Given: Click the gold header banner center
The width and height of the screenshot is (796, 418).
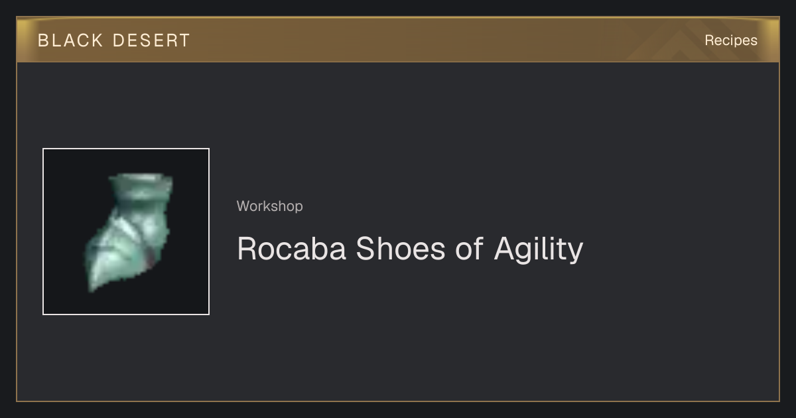Looking at the screenshot, I should point(398,40).
